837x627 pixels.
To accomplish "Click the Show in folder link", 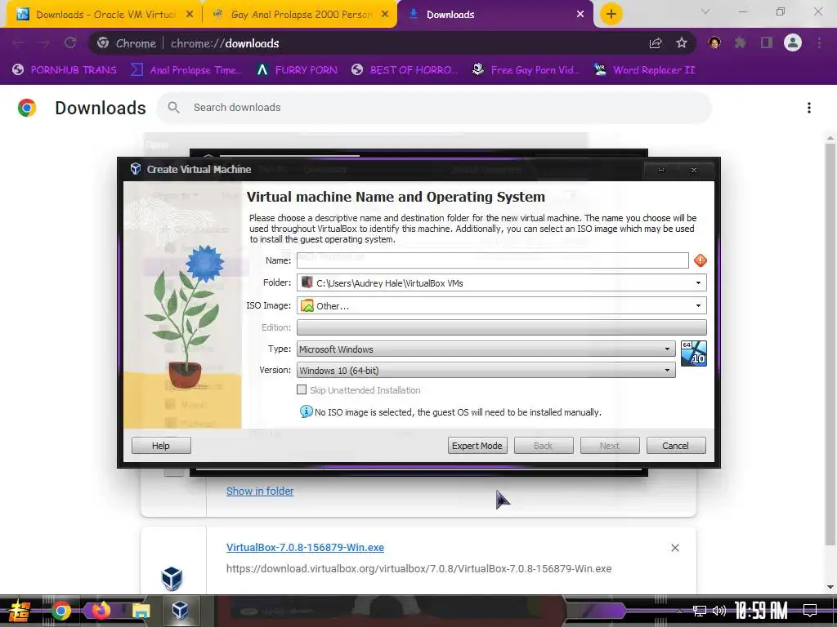I will point(260,491).
